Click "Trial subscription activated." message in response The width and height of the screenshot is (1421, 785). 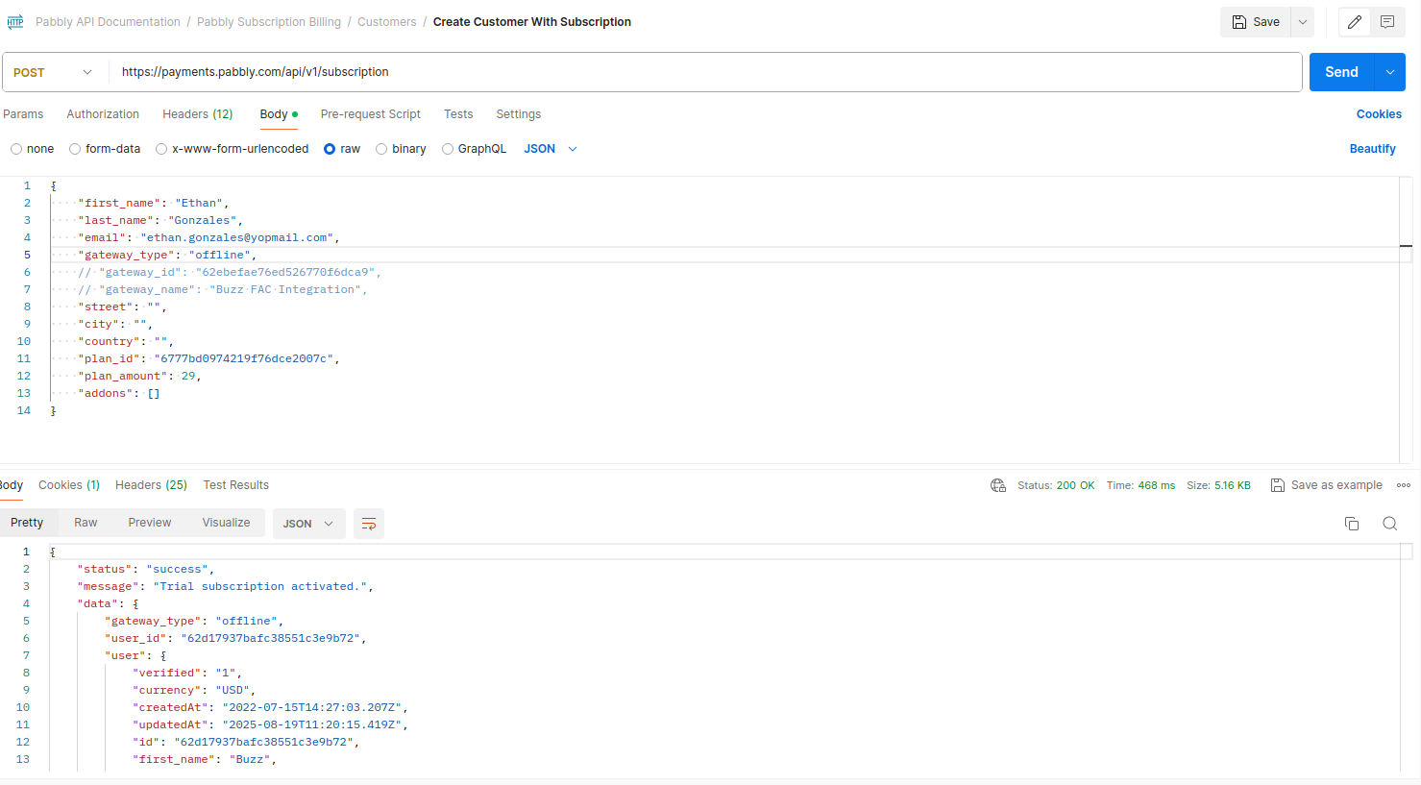260,586
